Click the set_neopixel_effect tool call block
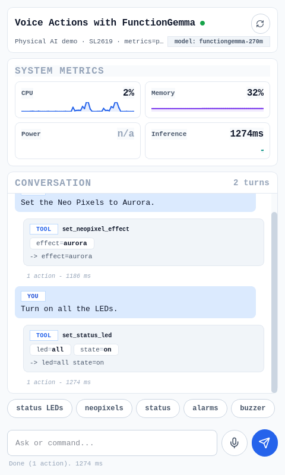Viewport: 285px width, 475px height. 144,242
